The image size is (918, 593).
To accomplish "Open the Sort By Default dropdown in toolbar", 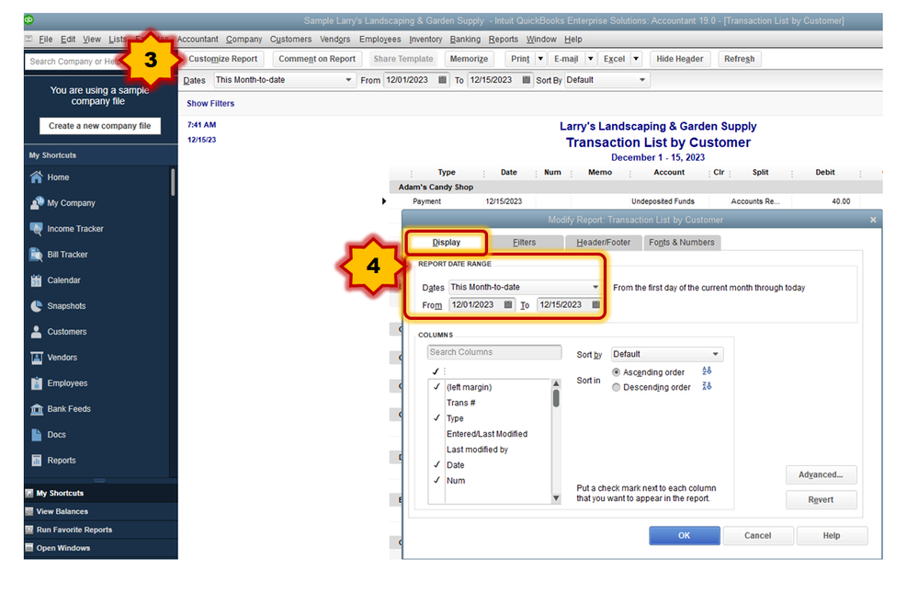I will click(x=606, y=80).
